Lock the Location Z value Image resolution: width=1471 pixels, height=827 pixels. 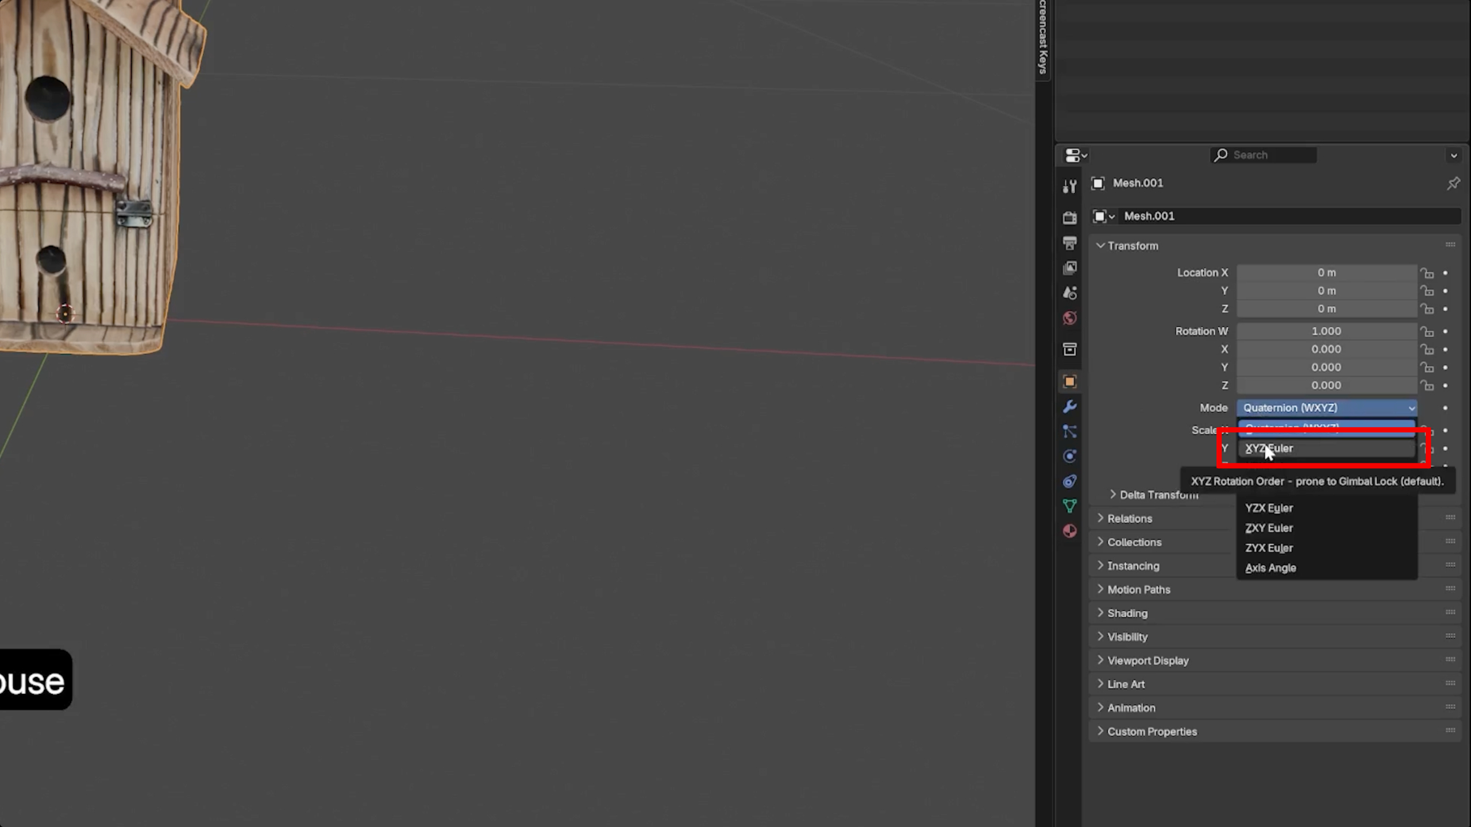coord(1427,309)
